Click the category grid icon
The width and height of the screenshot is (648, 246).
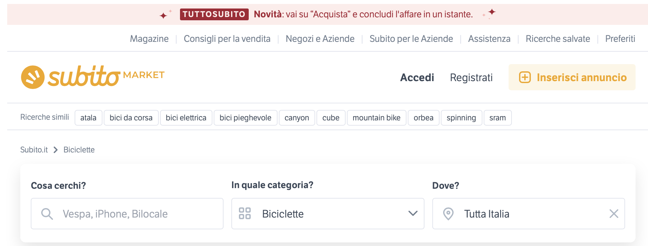(245, 213)
